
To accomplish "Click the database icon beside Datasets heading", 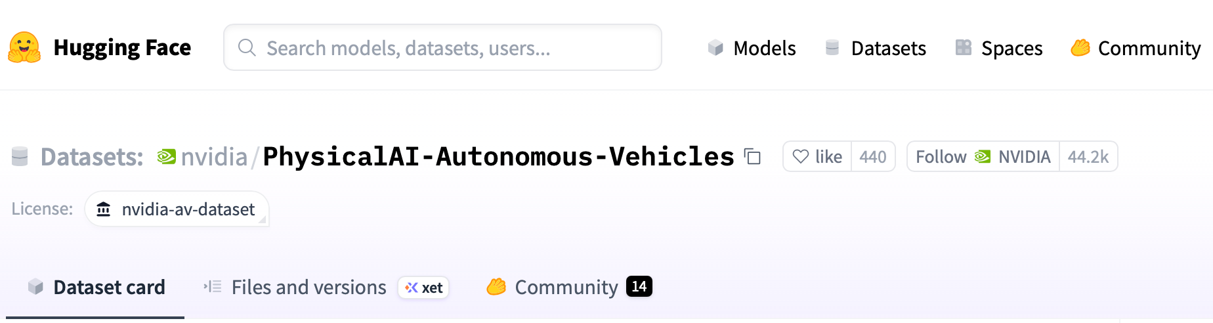I will tap(20, 157).
